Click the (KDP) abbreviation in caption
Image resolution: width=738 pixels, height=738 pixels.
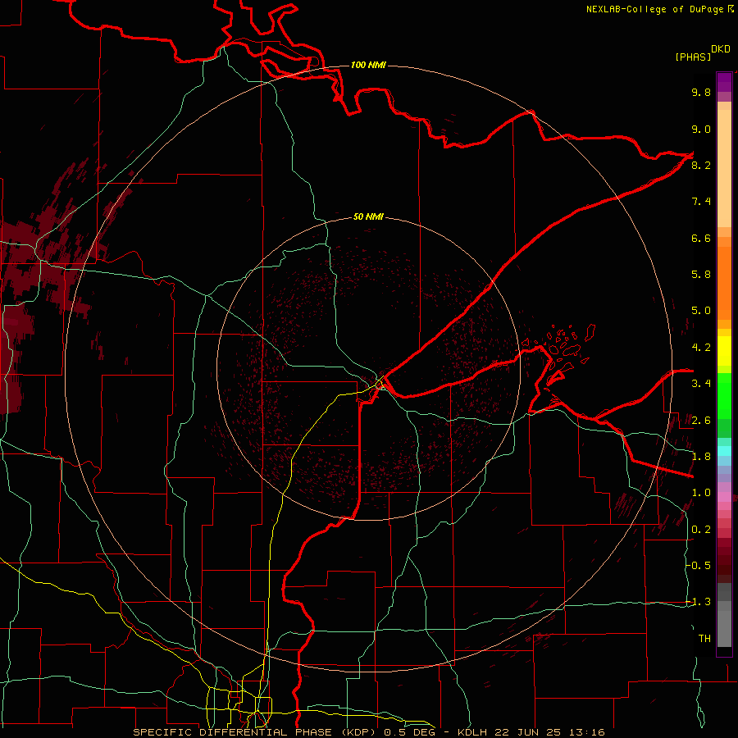(x=359, y=732)
